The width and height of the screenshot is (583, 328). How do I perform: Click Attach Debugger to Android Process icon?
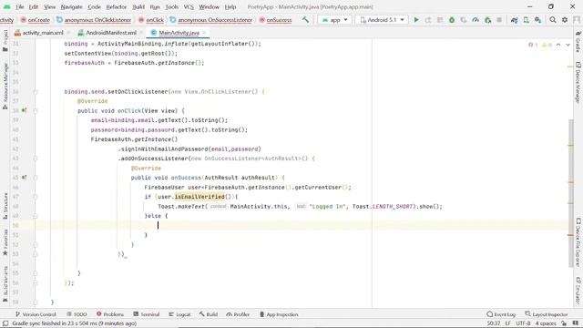click(488, 20)
